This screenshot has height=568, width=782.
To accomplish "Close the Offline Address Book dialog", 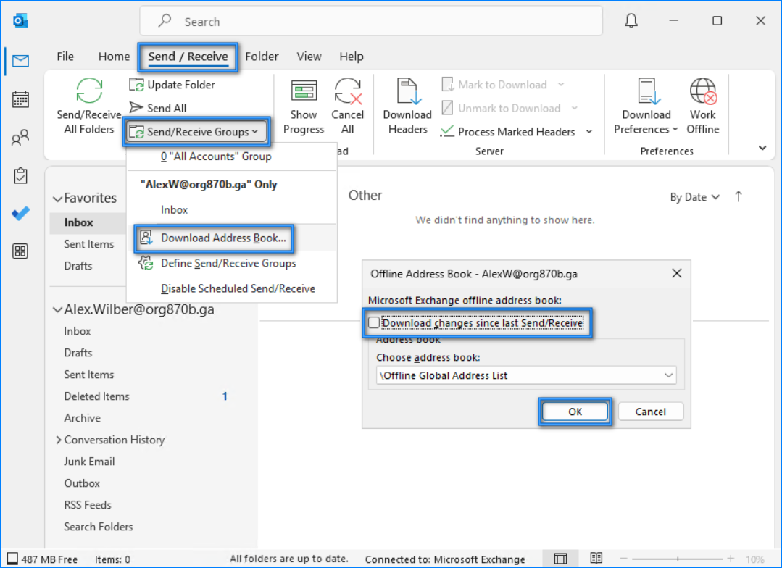I will [x=677, y=273].
